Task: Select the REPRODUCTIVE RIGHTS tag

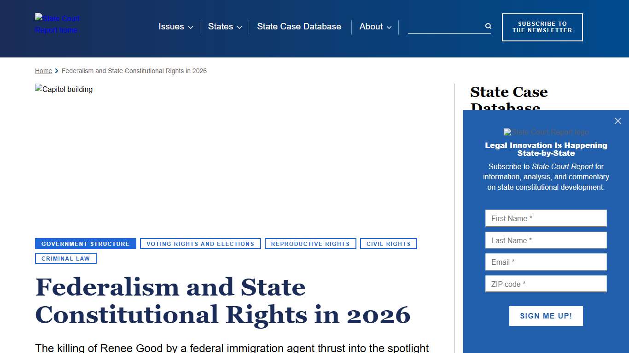Action: (x=310, y=244)
